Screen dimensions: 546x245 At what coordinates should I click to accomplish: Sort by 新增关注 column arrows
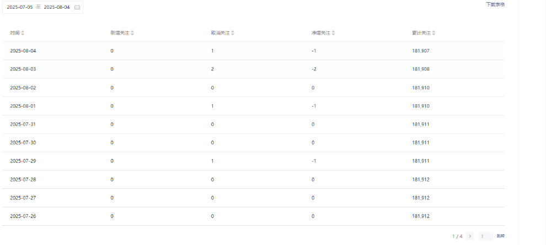coord(132,33)
